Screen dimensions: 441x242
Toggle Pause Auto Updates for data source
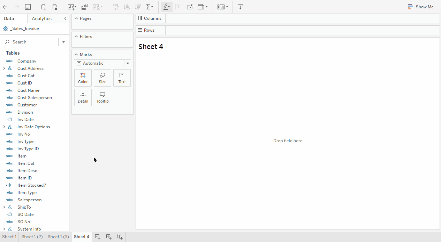55,7
